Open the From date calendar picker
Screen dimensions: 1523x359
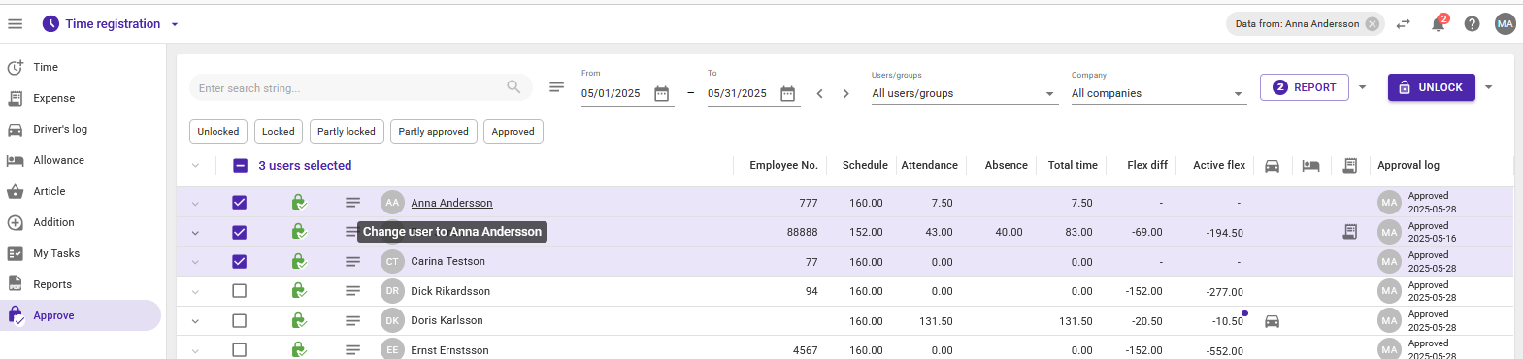[x=662, y=93]
